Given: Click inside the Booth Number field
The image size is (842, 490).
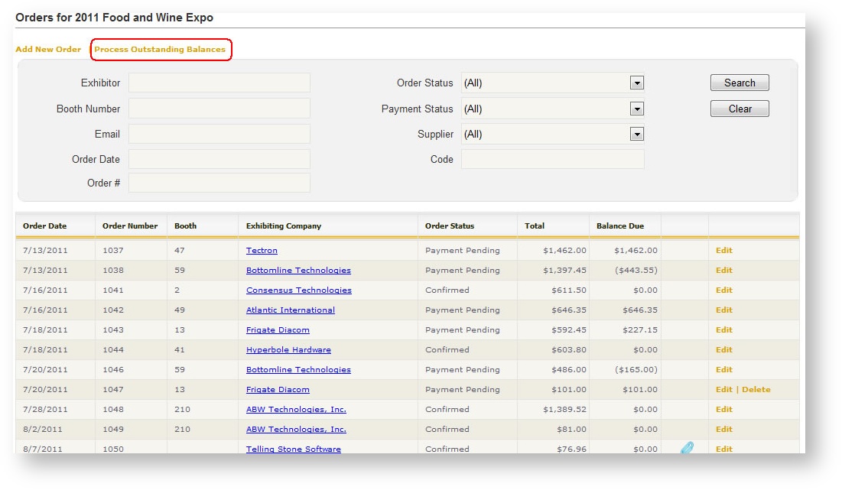Looking at the screenshot, I should 219,108.
